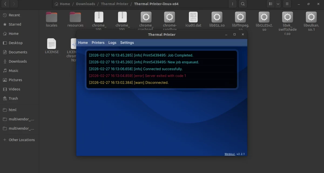The height and width of the screenshot is (173, 324).
Task: Select the icudtl.dat file
Action: pos(193,17)
